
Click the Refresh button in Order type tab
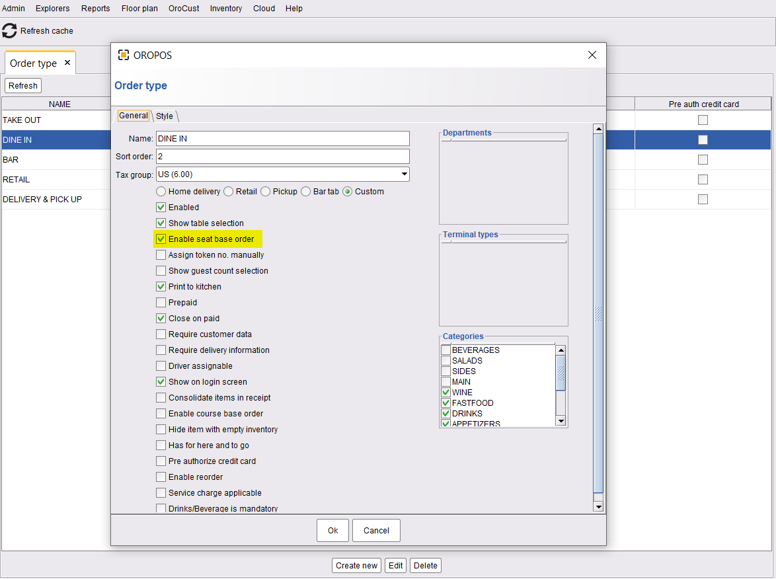(x=22, y=86)
